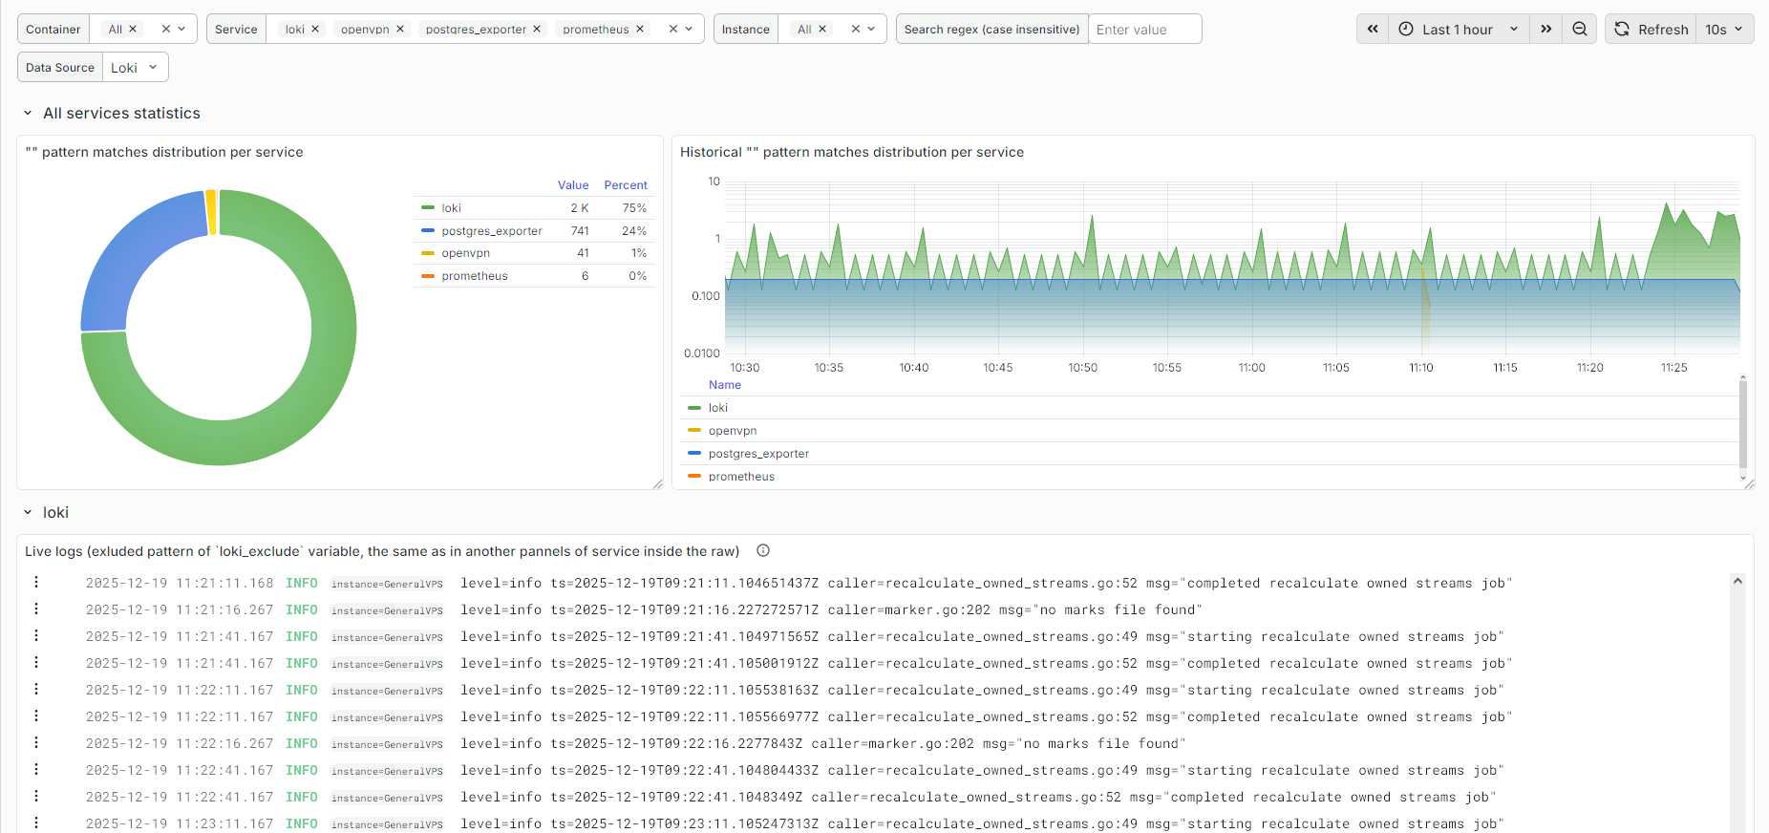Open the three-dot menu of first log line
1769x833 pixels.
36,582
